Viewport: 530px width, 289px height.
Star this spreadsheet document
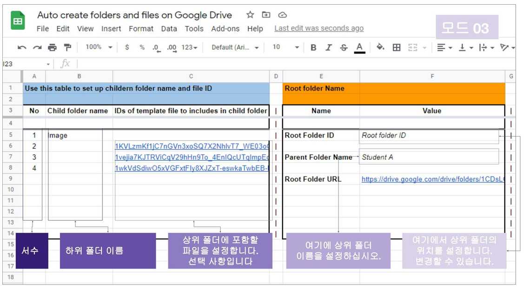[x=250, y=15]
